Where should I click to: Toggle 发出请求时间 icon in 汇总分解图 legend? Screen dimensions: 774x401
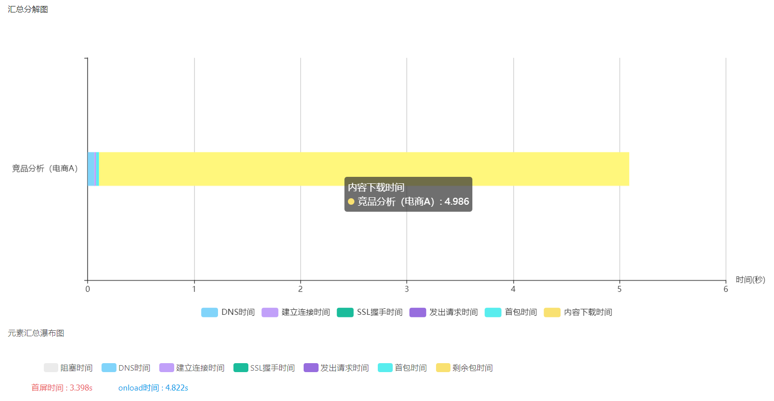click(x=418, y=312)
